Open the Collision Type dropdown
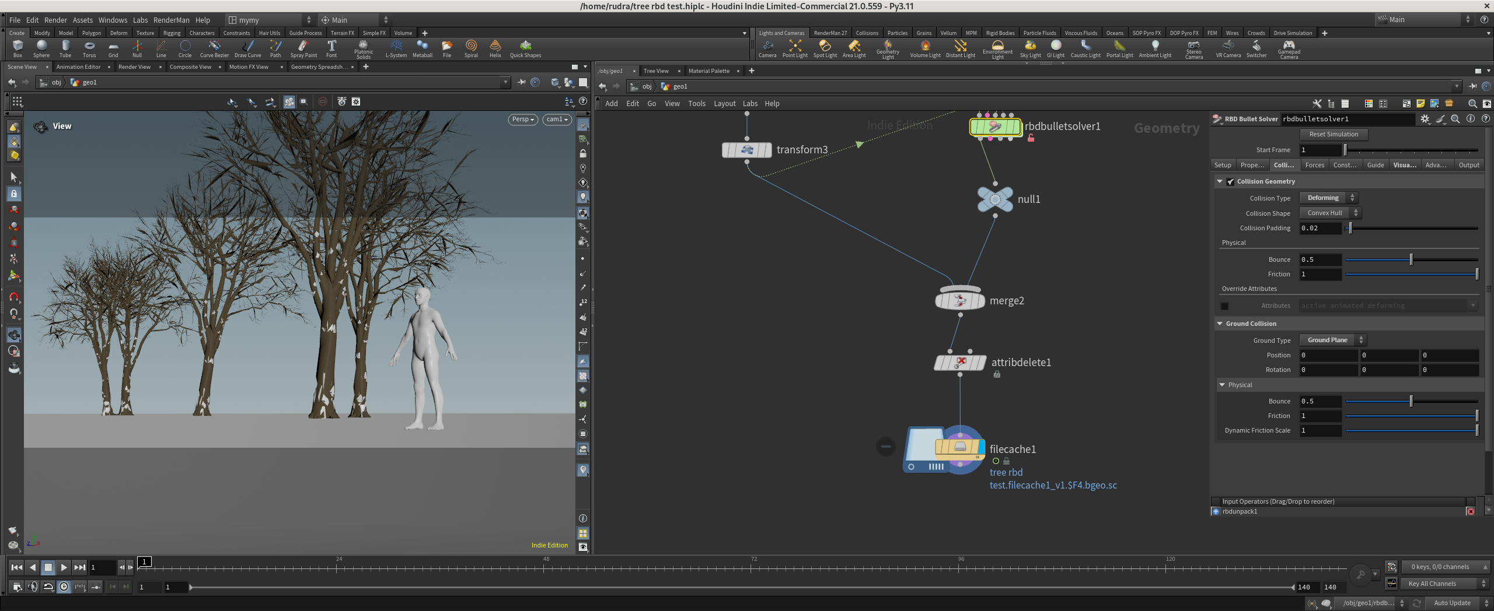This screenshot has width=1494, height=611. [1328, 198]
